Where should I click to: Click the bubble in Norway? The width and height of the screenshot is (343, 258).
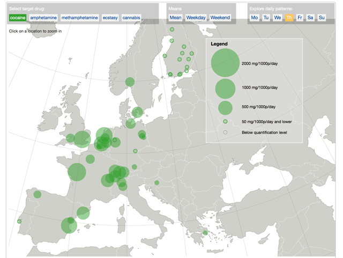pyautogui.click(x=130, y=82)
